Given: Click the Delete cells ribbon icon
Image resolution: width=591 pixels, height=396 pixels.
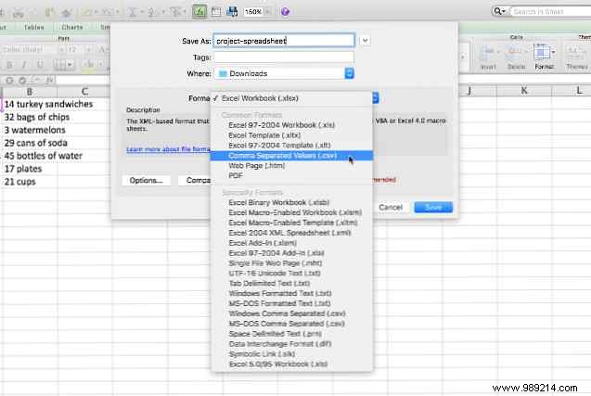Looking at the screenshot, I should pos(515,52).
